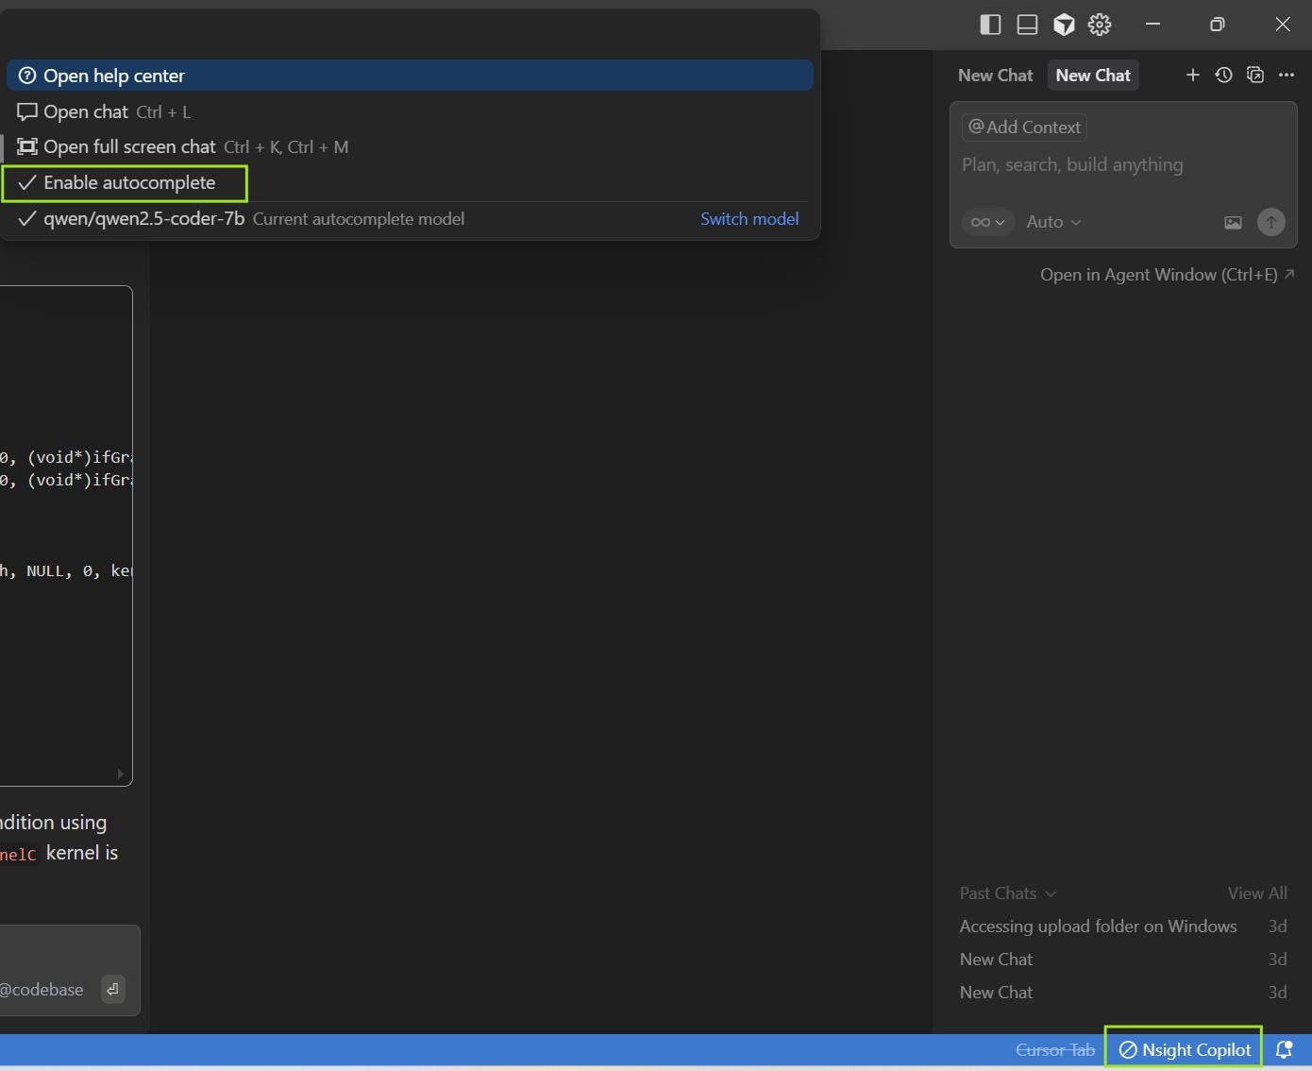1312x1071 pixels.
Task: Open settings via the gear icon
Action: pos(1100,25)
